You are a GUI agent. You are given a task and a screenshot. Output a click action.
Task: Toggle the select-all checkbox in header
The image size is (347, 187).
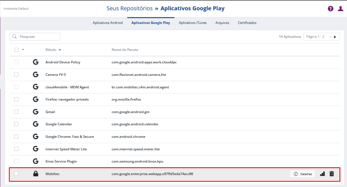coord(16,50)
